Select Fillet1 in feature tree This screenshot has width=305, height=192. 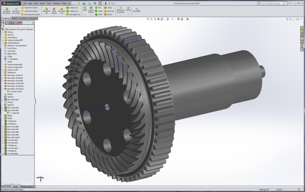point(8,116)
